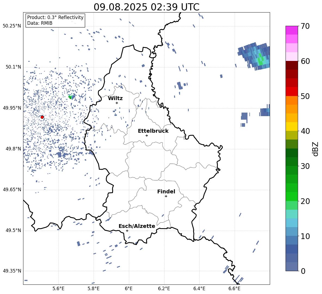
Task: Click the 49.65°N latitude label
Action: [x=12, y=189]
